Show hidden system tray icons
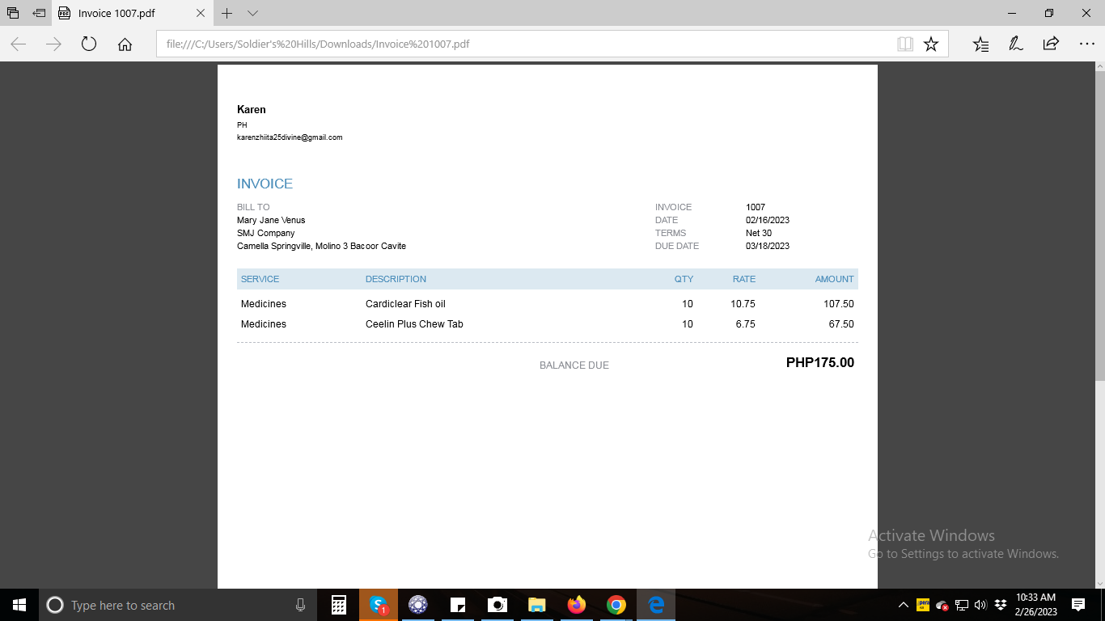 [x=904, y=605]
